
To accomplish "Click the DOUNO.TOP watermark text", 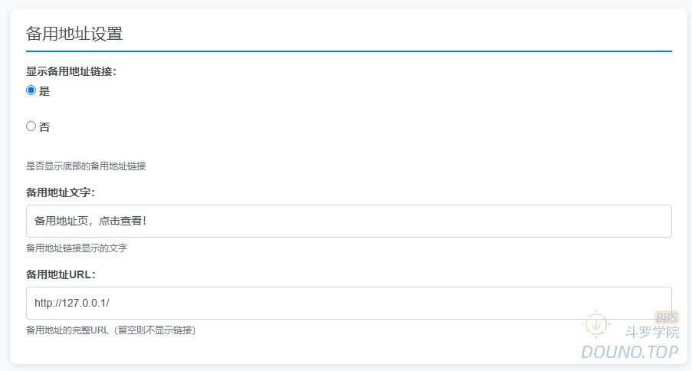I will (629, 352).
